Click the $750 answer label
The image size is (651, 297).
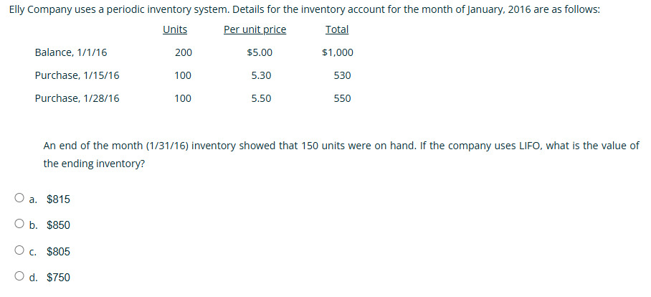tap(59, 278)
